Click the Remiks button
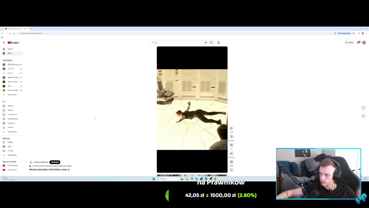Viewport: 369px width, 208px height. point(231,162)
